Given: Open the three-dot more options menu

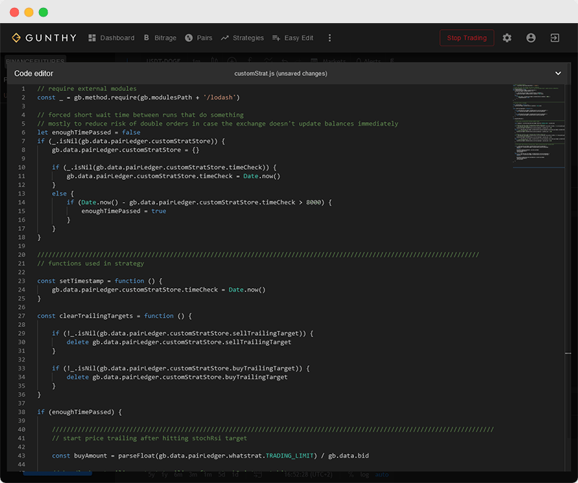Looking at the screenshot, I should coord(329,38).
